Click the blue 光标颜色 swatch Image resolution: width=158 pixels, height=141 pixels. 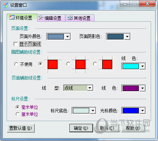131,111
